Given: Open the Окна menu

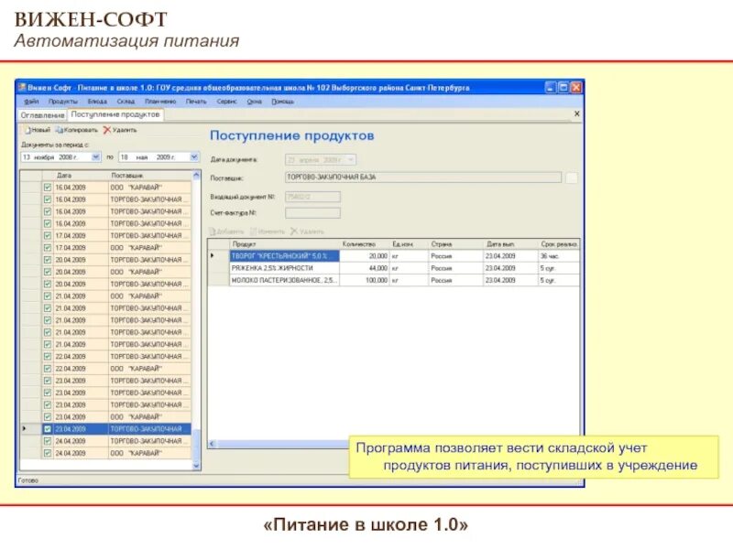Looking at the screenshot, I should click(255, 102).
